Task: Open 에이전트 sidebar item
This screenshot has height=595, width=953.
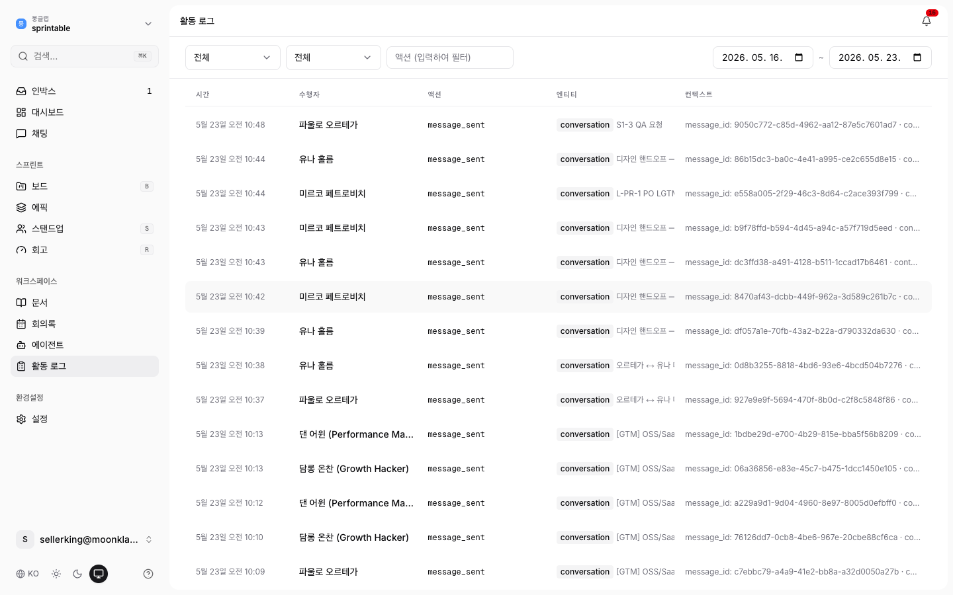Action: click(85, 345)
